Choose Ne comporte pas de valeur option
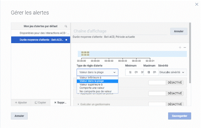 point(97,91)
